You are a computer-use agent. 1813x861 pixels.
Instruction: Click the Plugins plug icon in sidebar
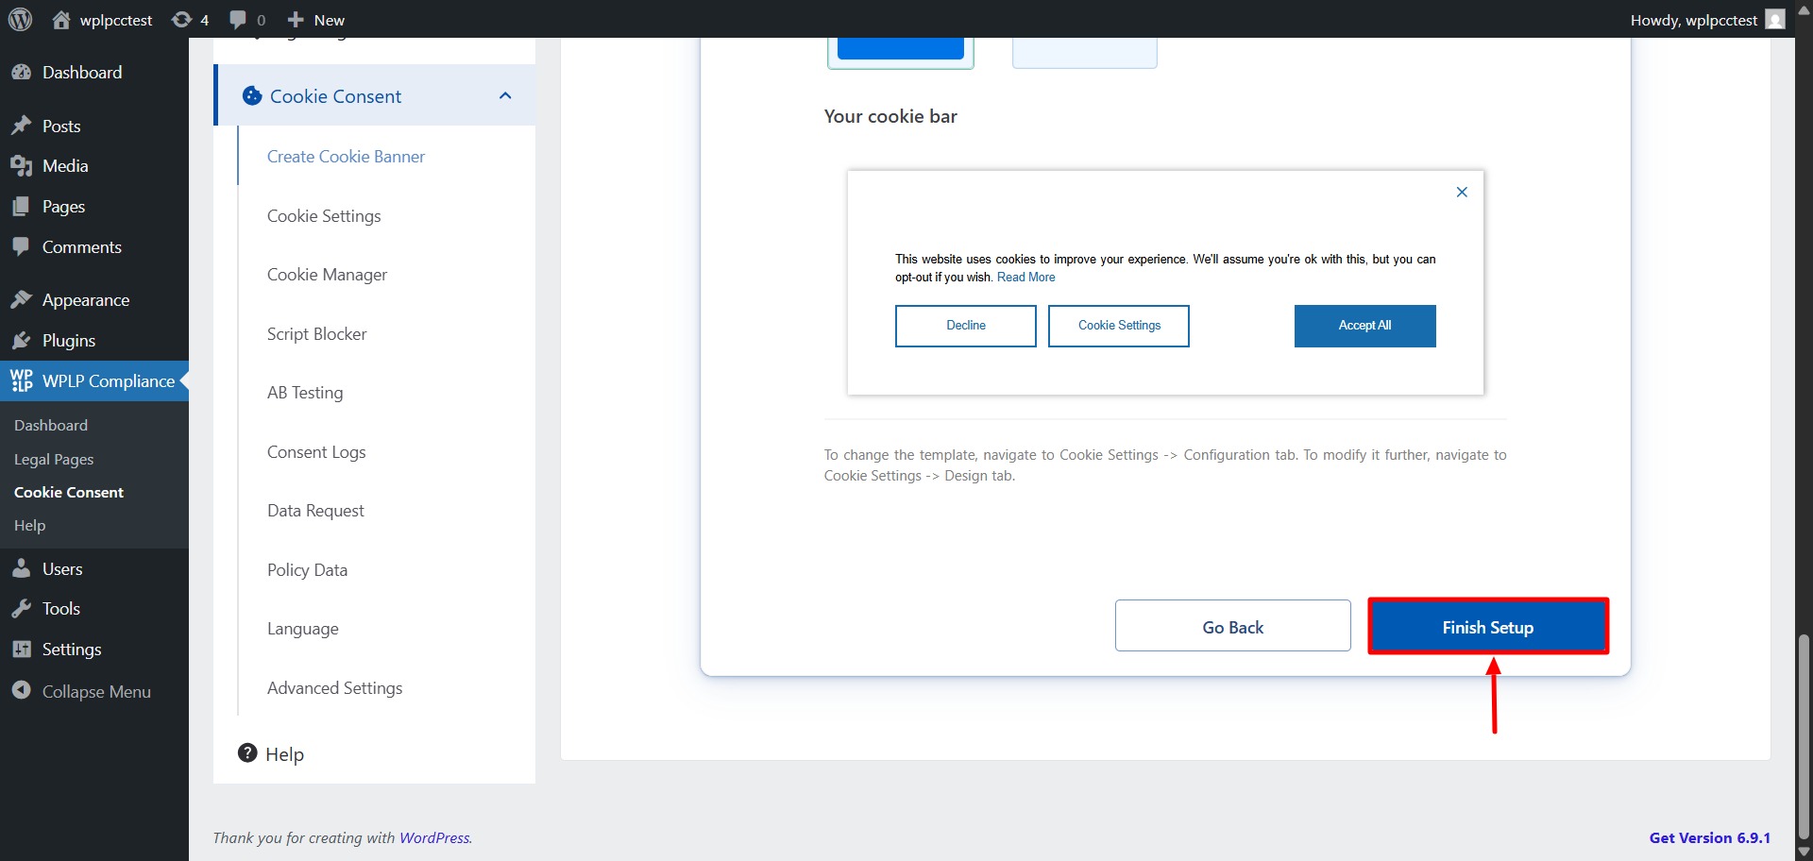point(22,341)
